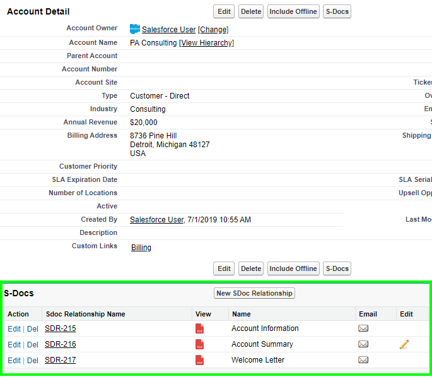Click the bottom S-Docs button
432x379 pixels.
tap(337, 268)
